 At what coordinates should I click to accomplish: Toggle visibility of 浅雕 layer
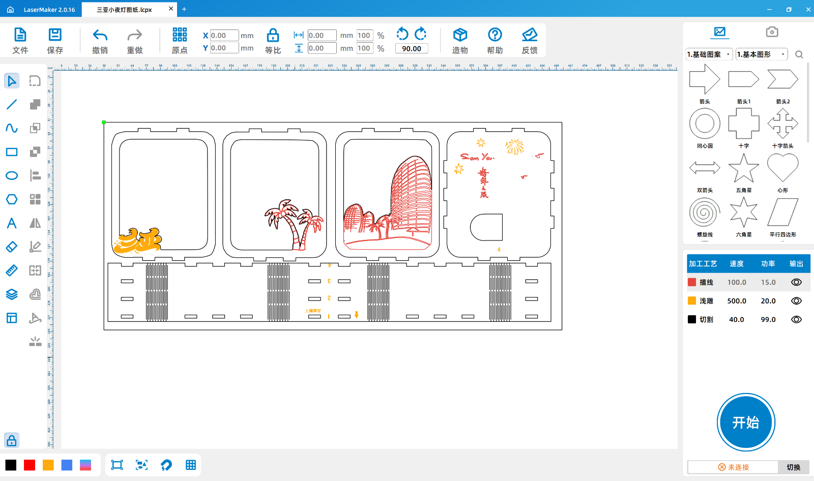tap(796, 301)
